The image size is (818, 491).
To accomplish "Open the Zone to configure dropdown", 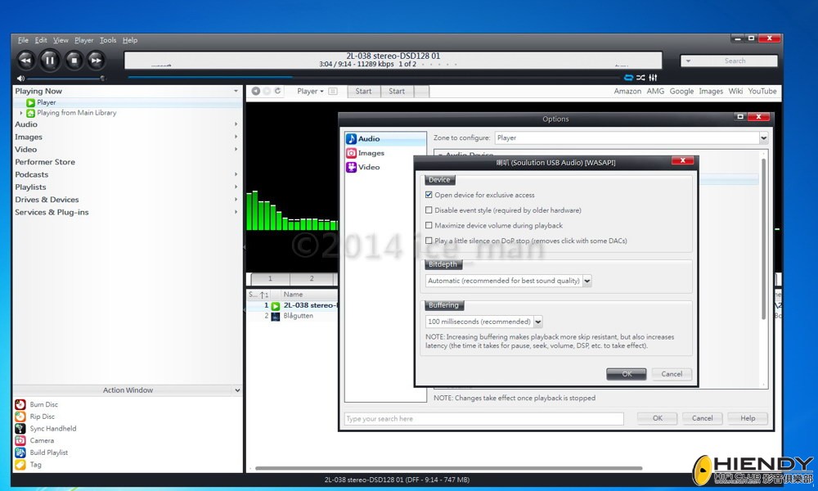I will (x=764, y=137).
